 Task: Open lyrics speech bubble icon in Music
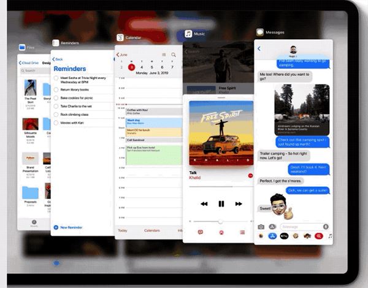(200, 232)
